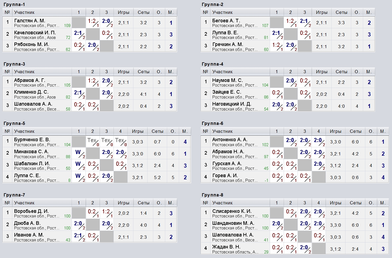This screenshot has height=258, width=392.
Task: Open participant Галстян А. М. in Group 1
Action: (30, 21)
